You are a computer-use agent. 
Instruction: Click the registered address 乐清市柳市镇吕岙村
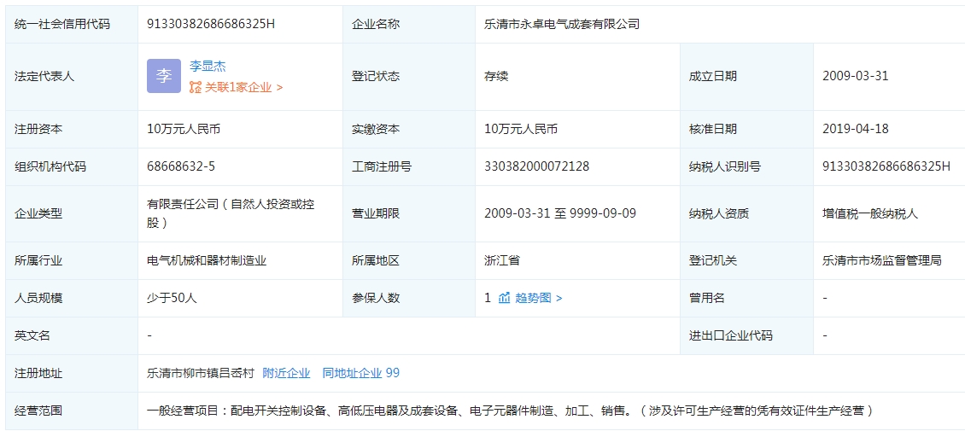point(201,373)
